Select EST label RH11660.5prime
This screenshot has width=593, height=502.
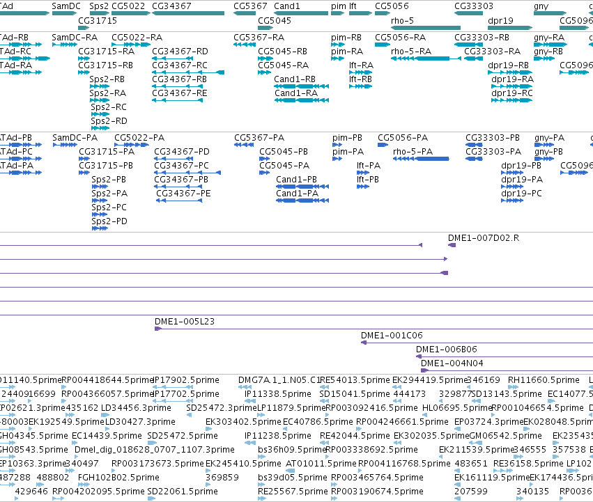[x=544, y=379]
